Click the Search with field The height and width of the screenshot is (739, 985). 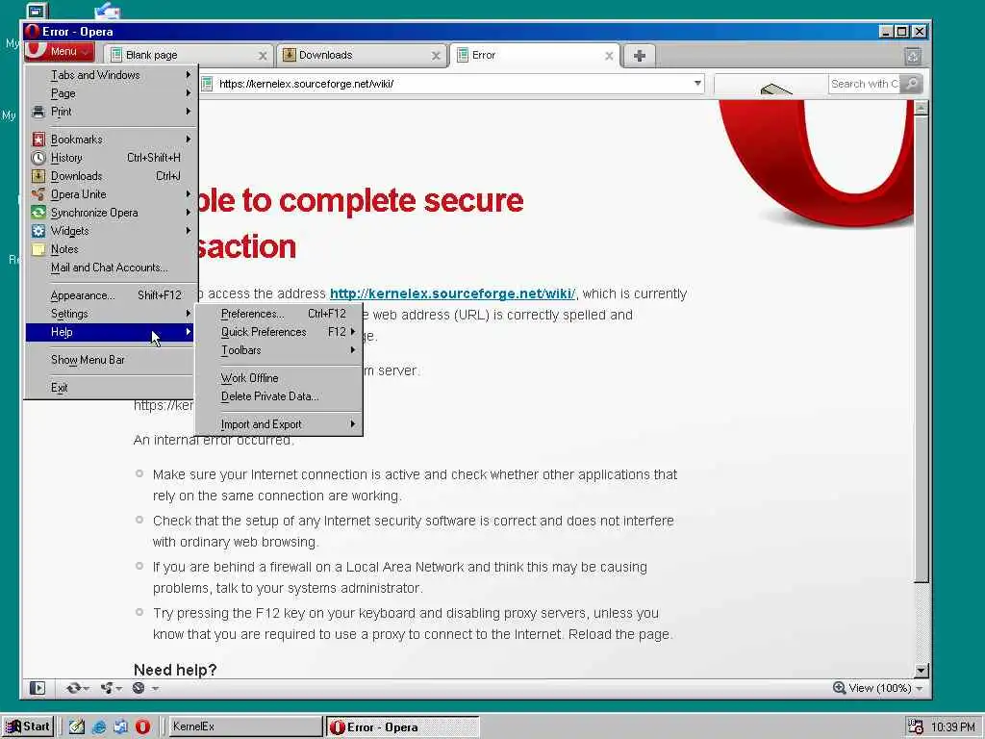[864, 84]
